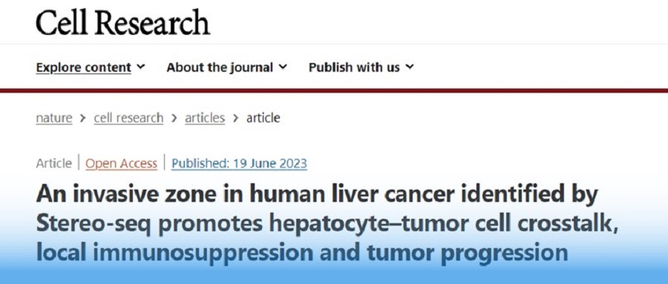Viewport: 668px width, 284px height.
Task: Click the invasive zone liver cancer article title
Action: coord(327,223)
